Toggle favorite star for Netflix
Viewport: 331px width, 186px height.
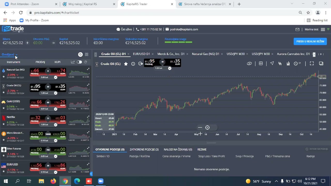(x=4, y=124)
